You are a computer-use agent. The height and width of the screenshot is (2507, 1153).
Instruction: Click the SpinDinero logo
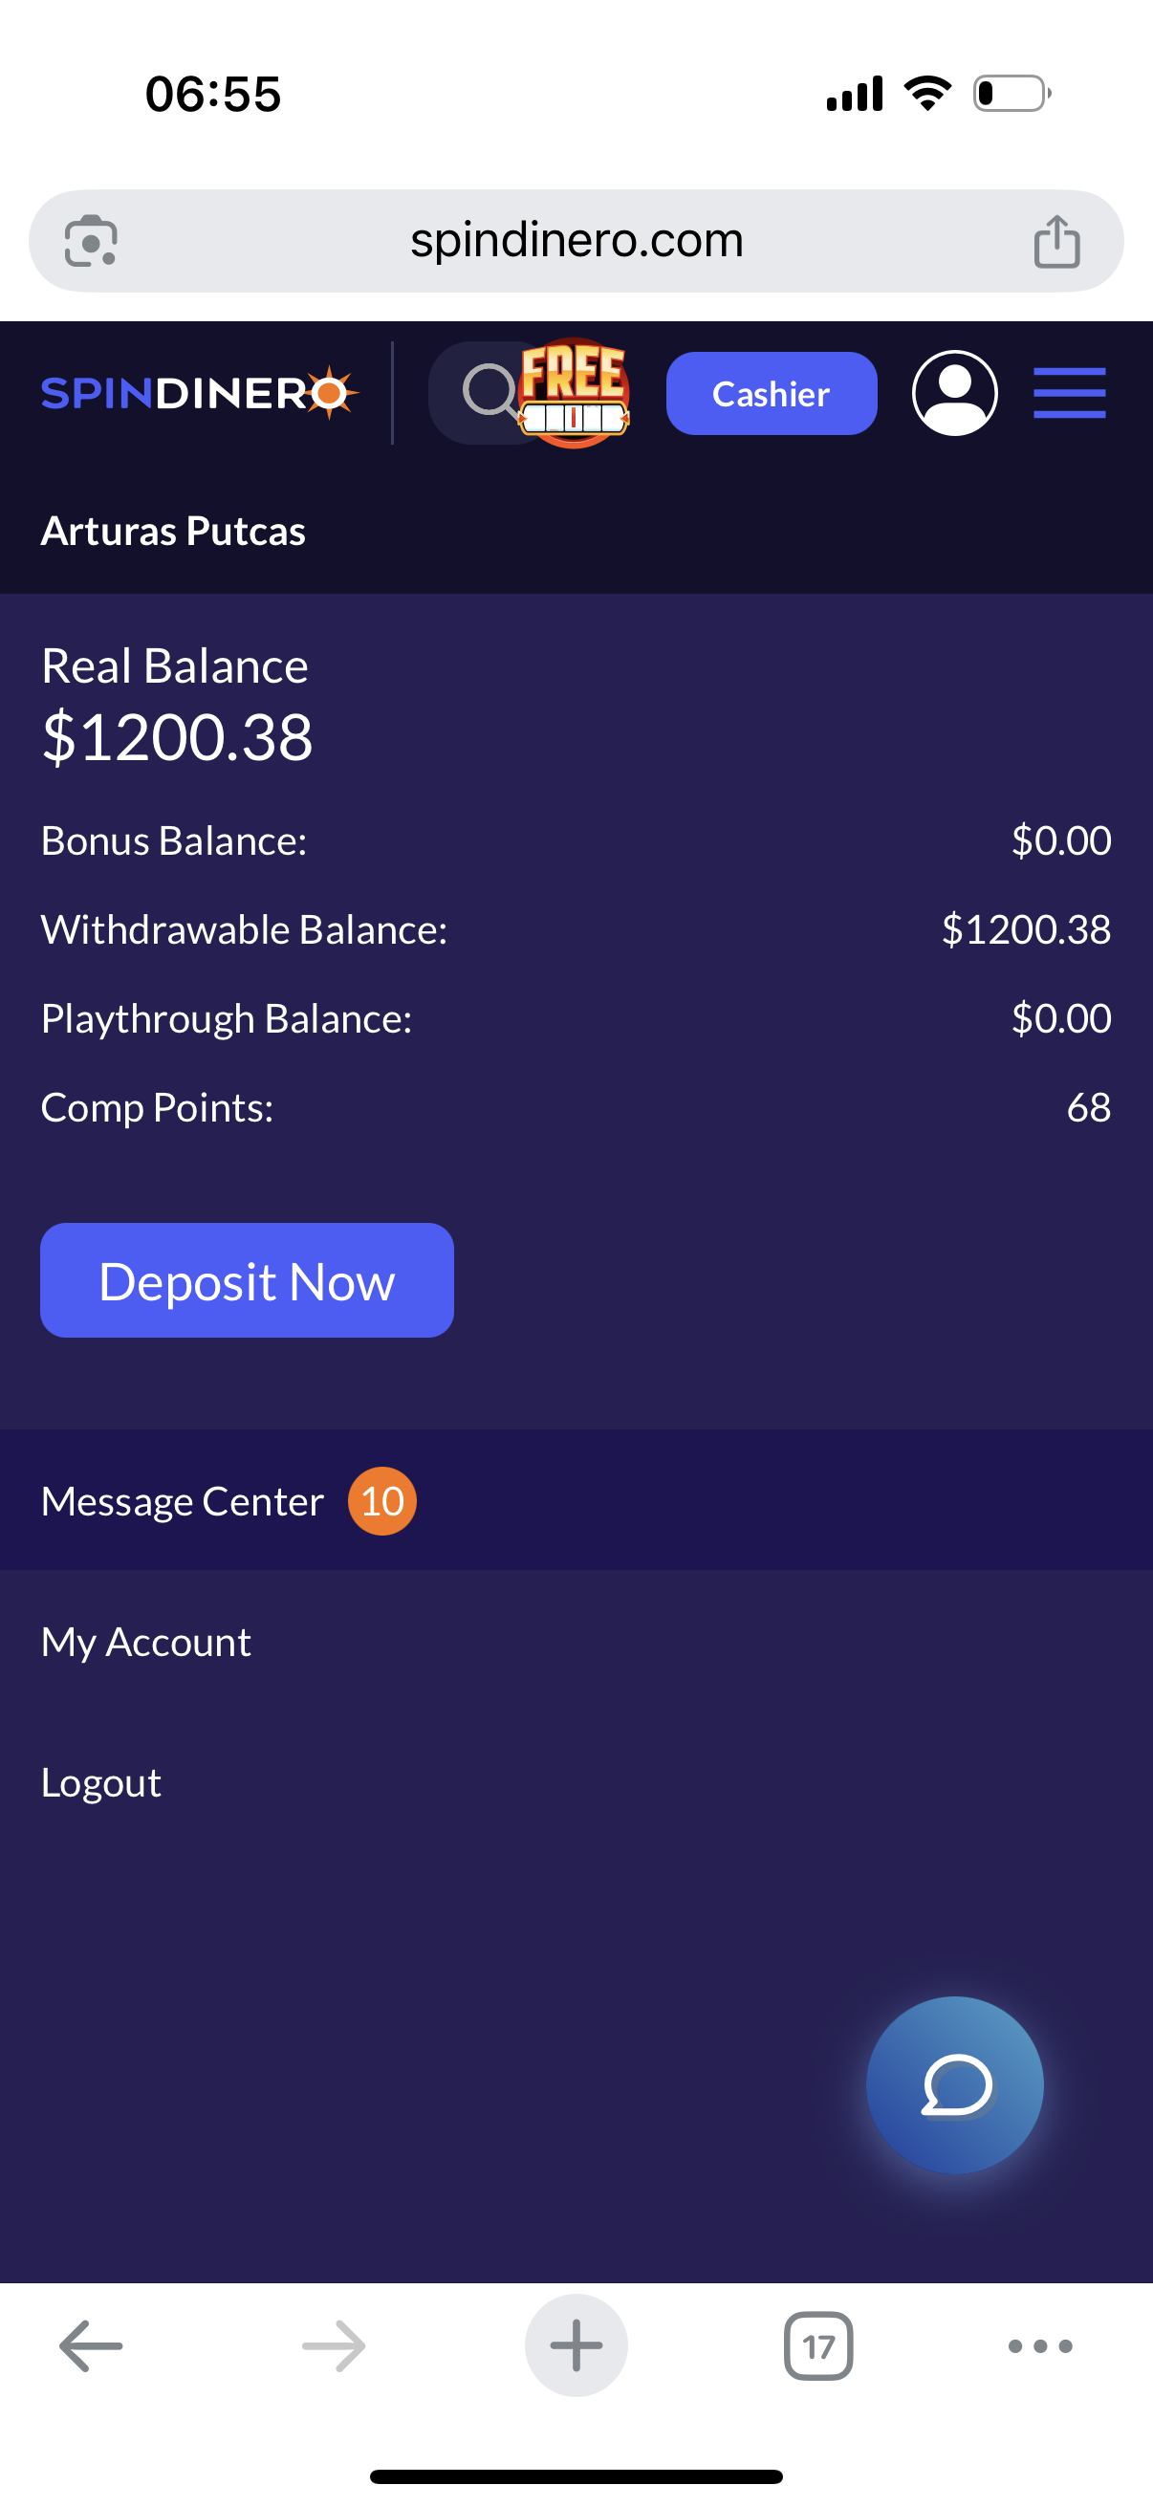pos(200,393)
